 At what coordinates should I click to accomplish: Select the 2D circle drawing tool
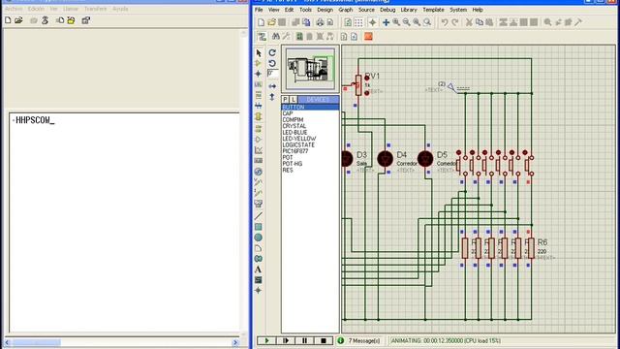[x=259, y=238]
